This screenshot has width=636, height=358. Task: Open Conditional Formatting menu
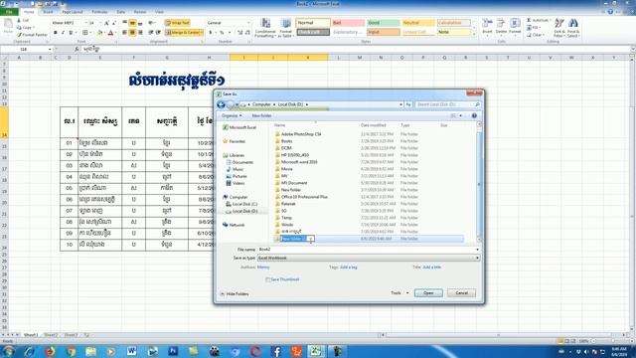pyautogui.click(x=265, y=28)
